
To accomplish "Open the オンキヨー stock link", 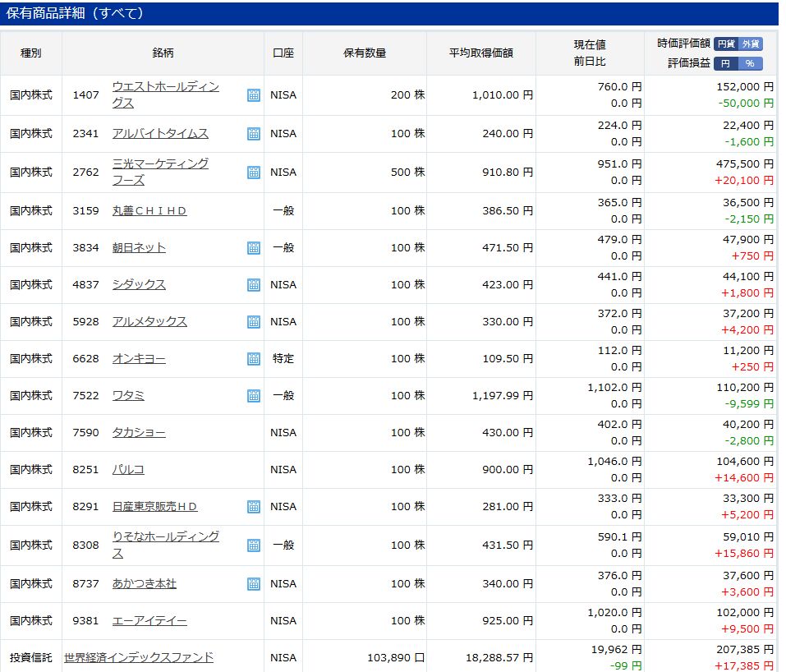I will tap(139, 358).
